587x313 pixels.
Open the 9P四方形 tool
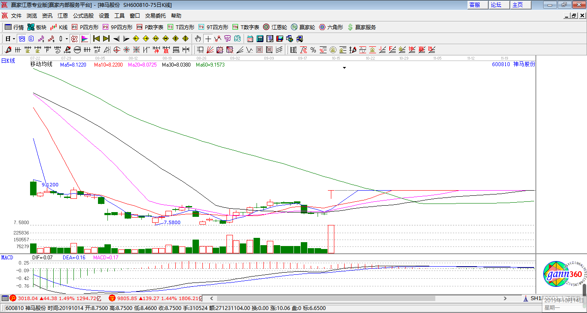tap(117, 27)
